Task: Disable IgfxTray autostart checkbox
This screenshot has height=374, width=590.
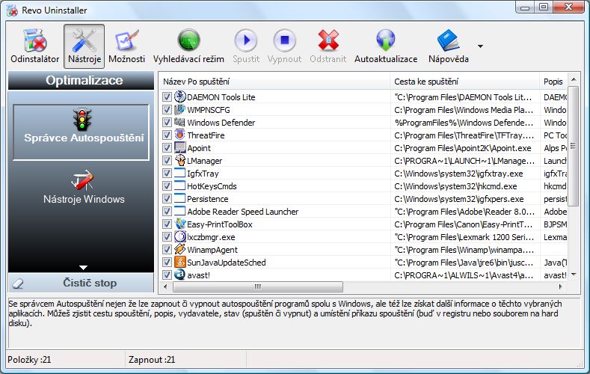Action: (x=167, y=174)
